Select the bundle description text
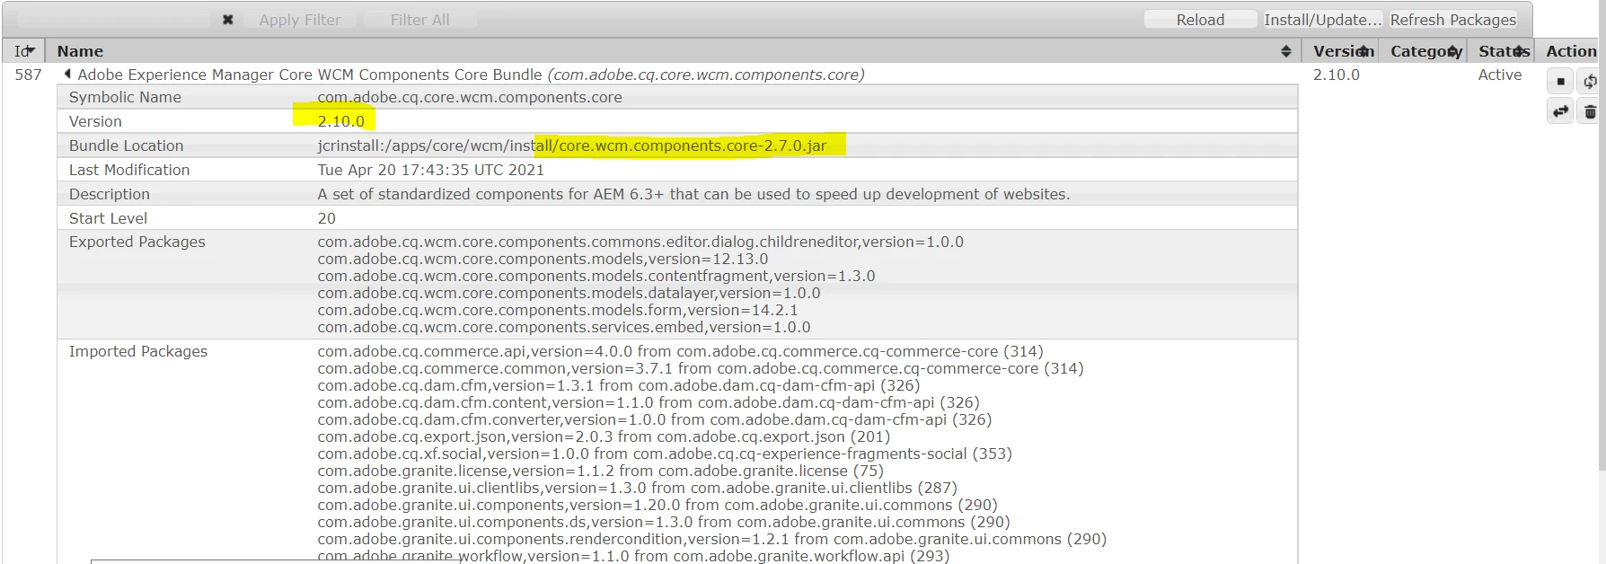The height and width of the screenshot is (564, 1606). click(693, 194)
